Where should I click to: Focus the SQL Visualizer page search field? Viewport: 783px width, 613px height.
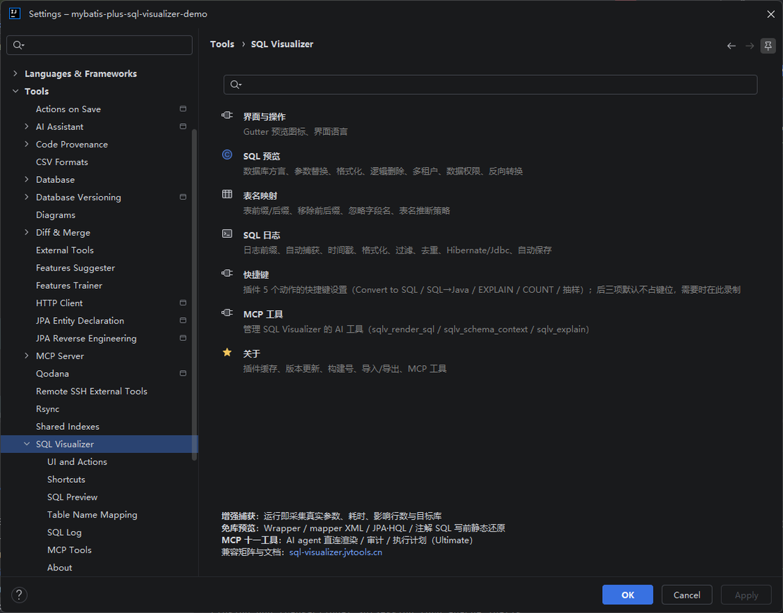pos(491,84)
